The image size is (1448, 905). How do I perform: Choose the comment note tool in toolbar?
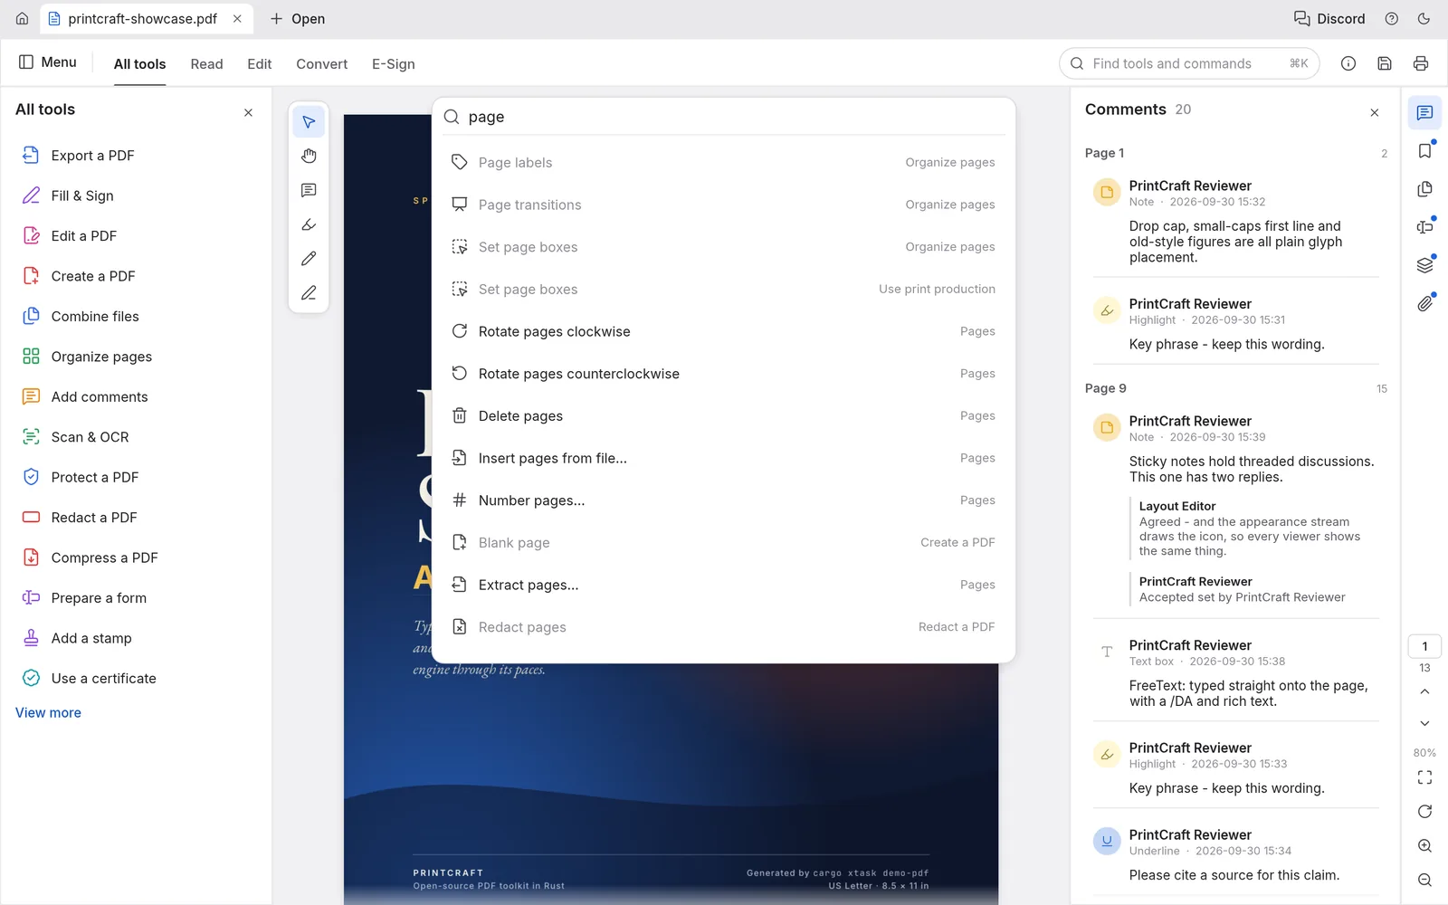click(309, 191)
